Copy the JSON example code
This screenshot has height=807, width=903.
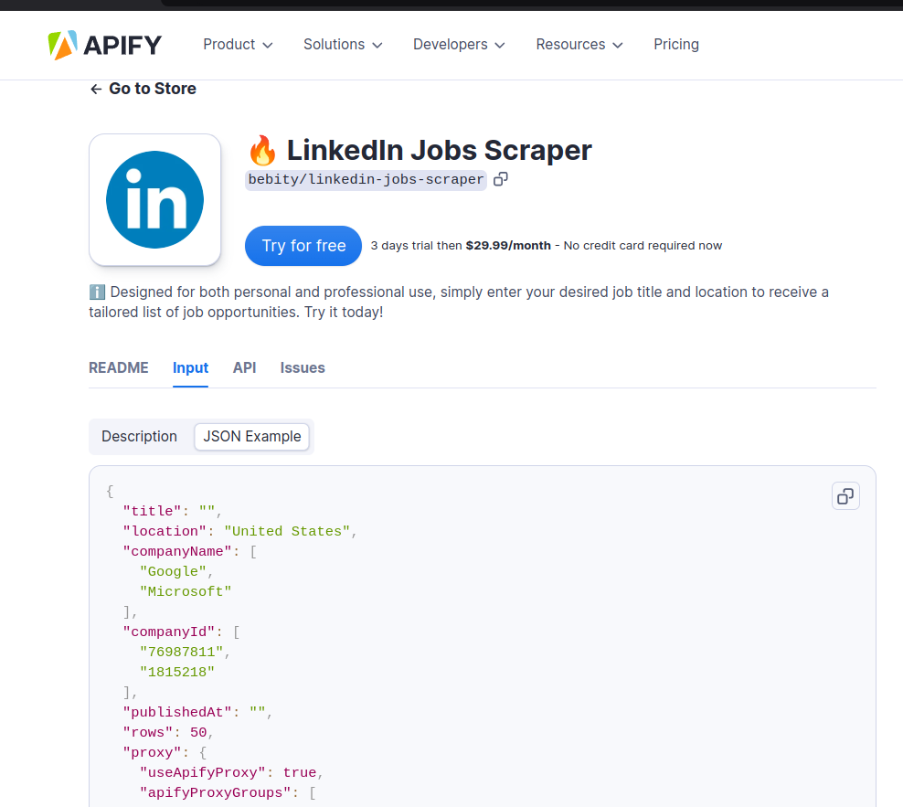[x=845, y=496]
